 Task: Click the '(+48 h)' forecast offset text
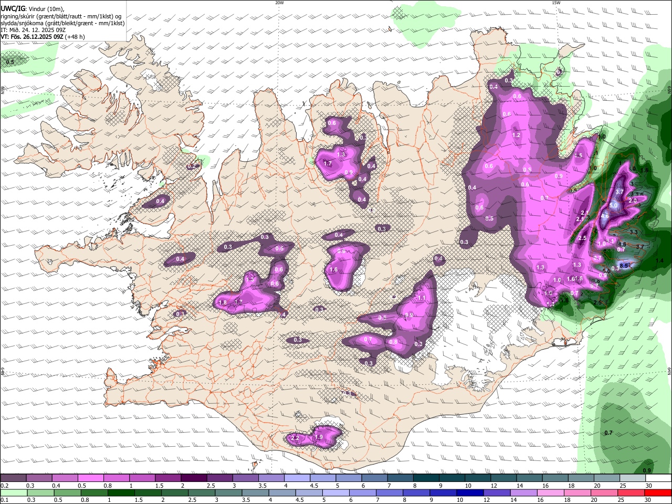pos(75,37)
